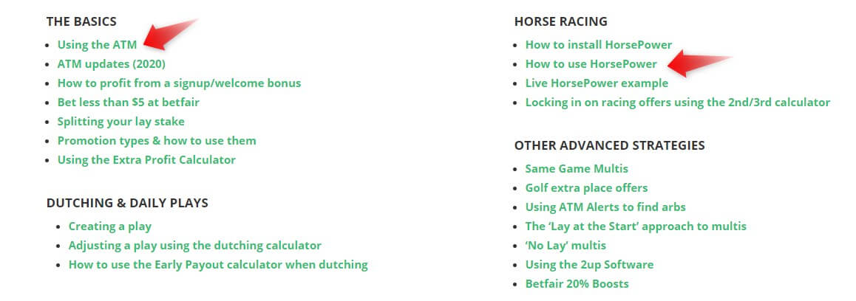Open How to profit from signup/welcome bonus
Viewport: 856px width, 301px height.
coord(179,83)
